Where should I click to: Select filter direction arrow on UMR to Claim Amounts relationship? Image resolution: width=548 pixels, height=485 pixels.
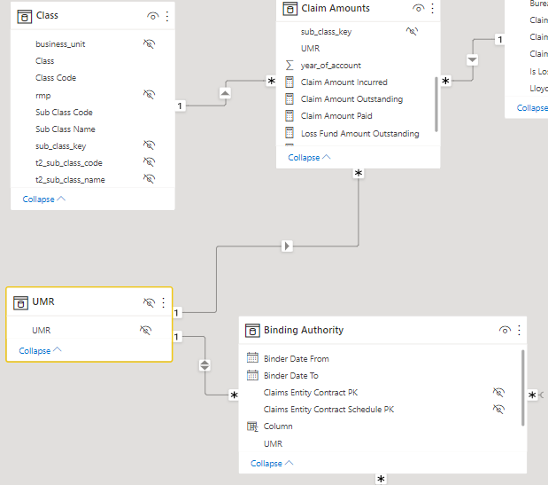coord(287,246)
